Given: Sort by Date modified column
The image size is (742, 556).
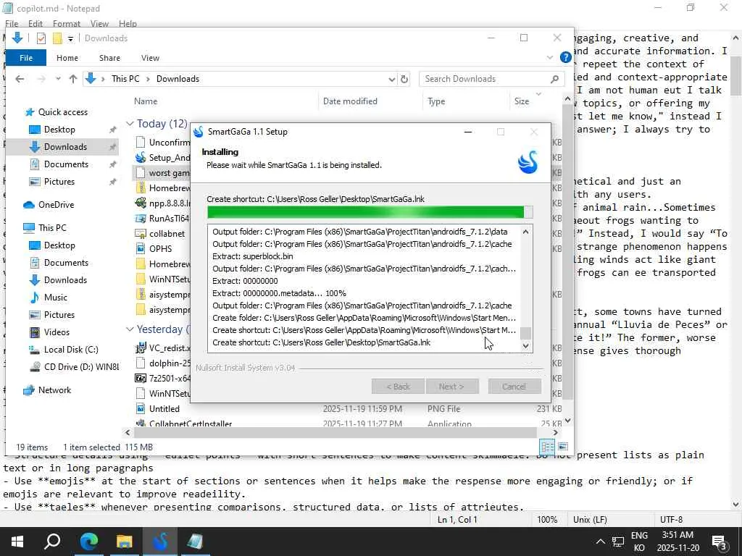Looking at the screenshot, I should click(350, 101).
